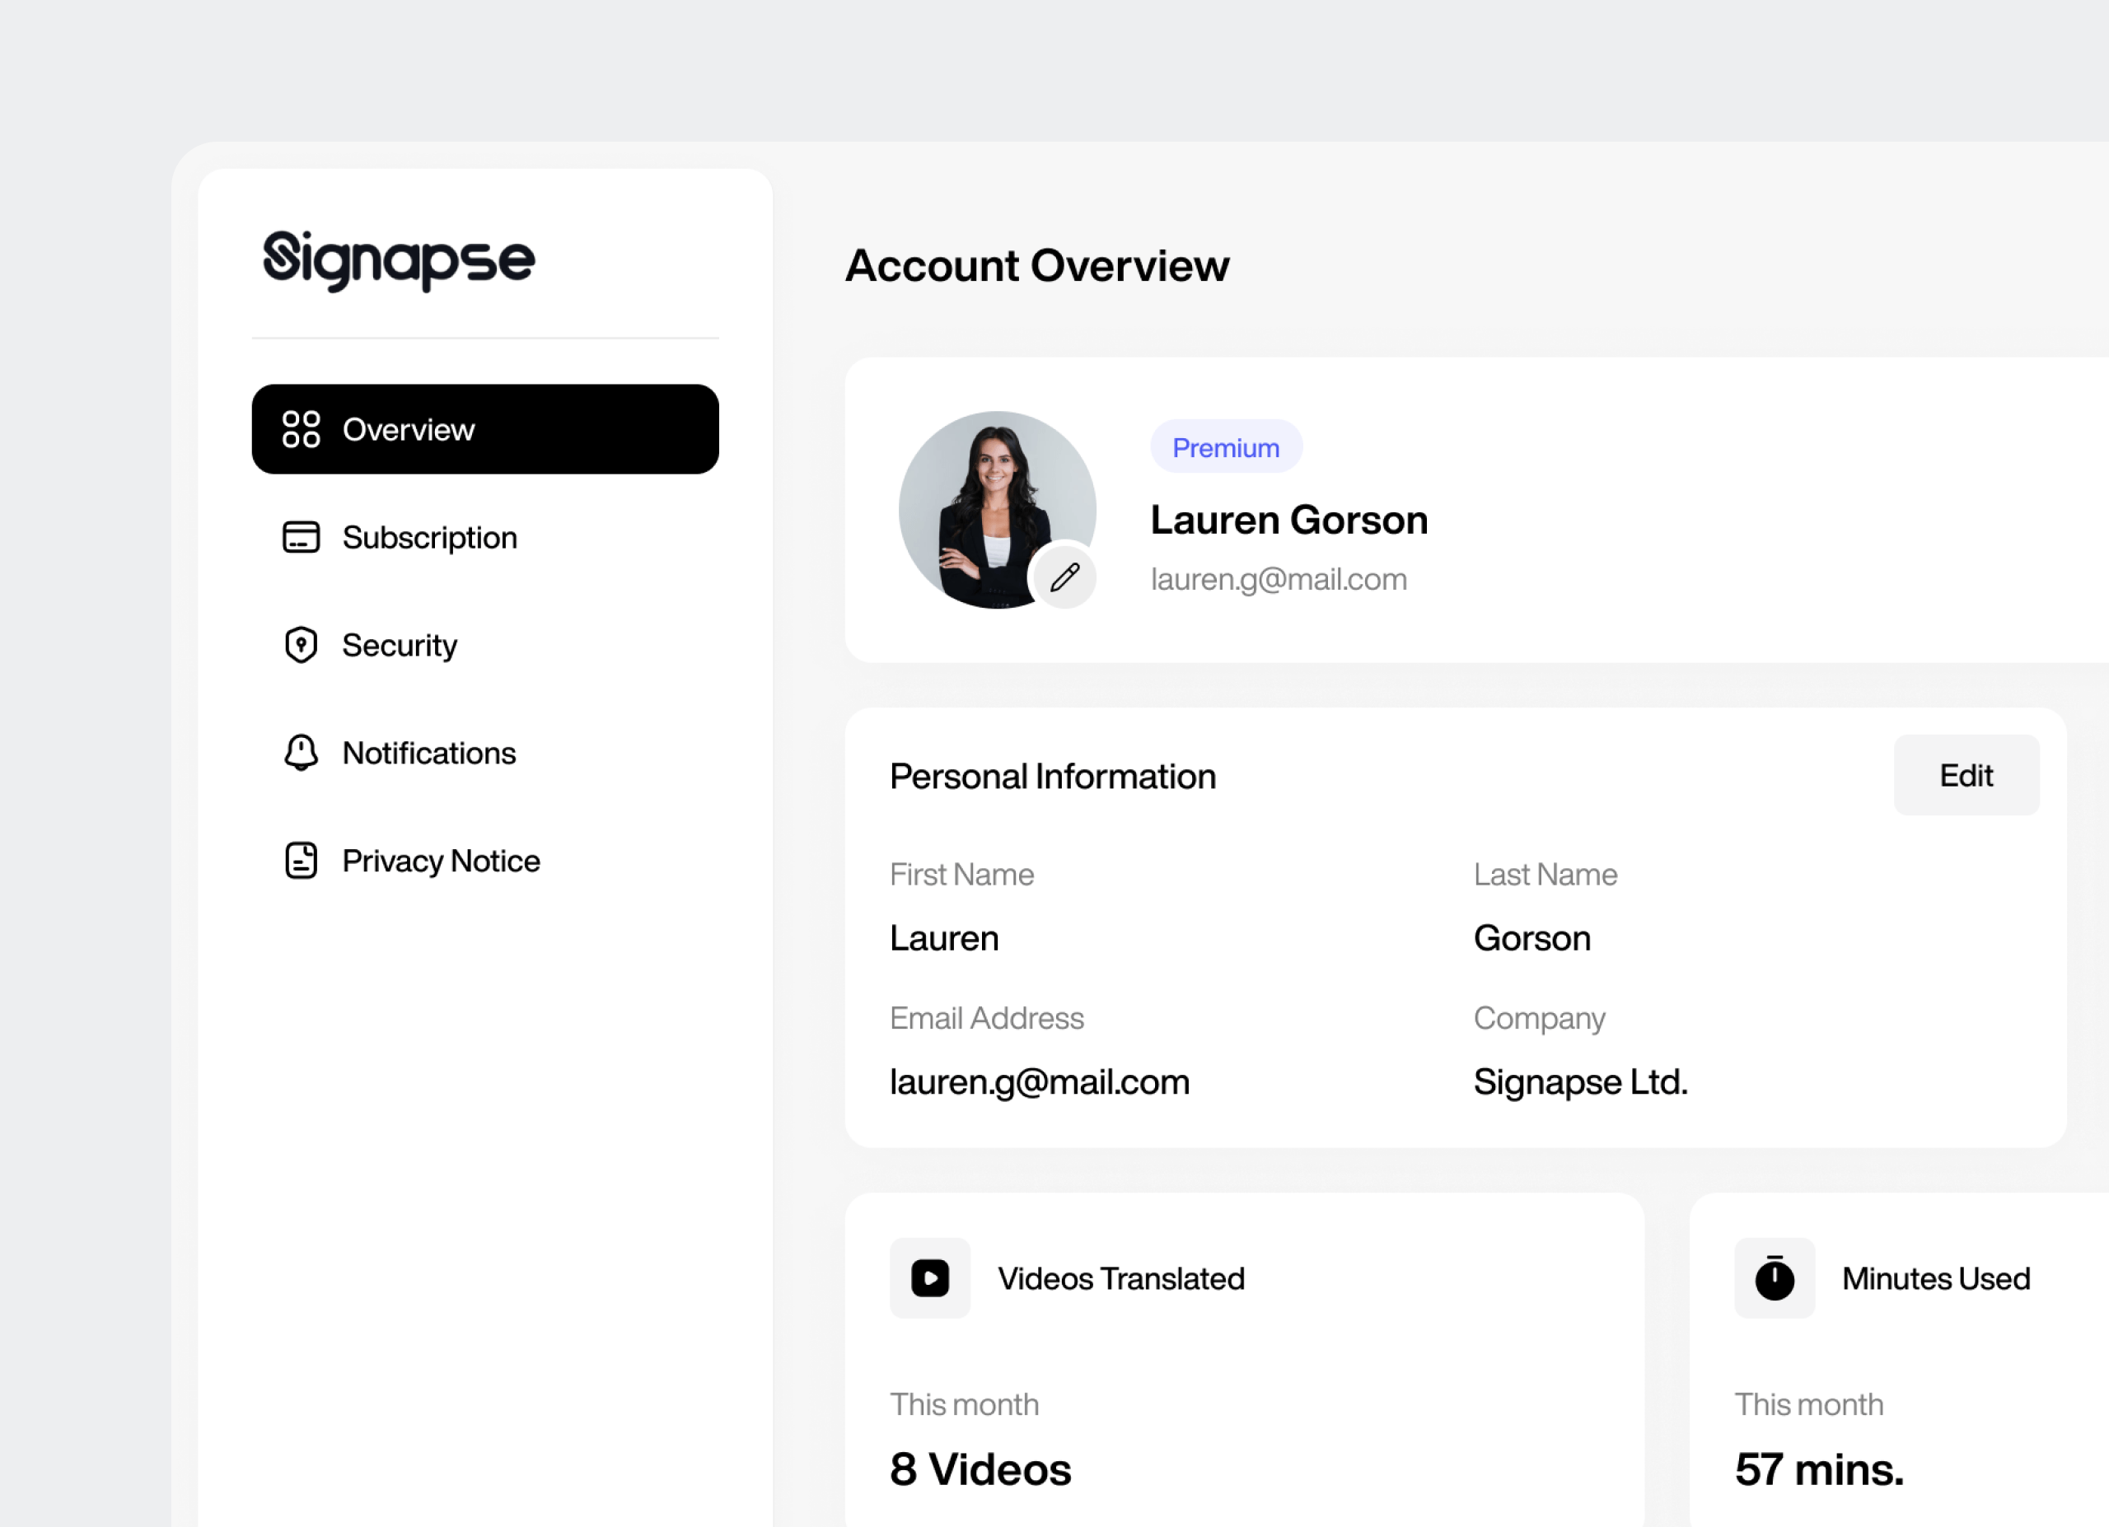Click the Subscription card icon

(x=302, y=537)
